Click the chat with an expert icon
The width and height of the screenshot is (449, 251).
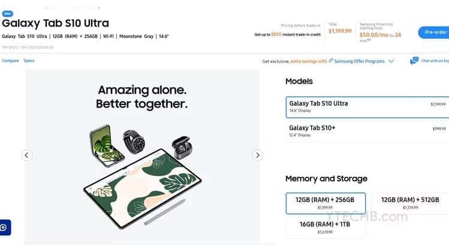coord(414,61)
